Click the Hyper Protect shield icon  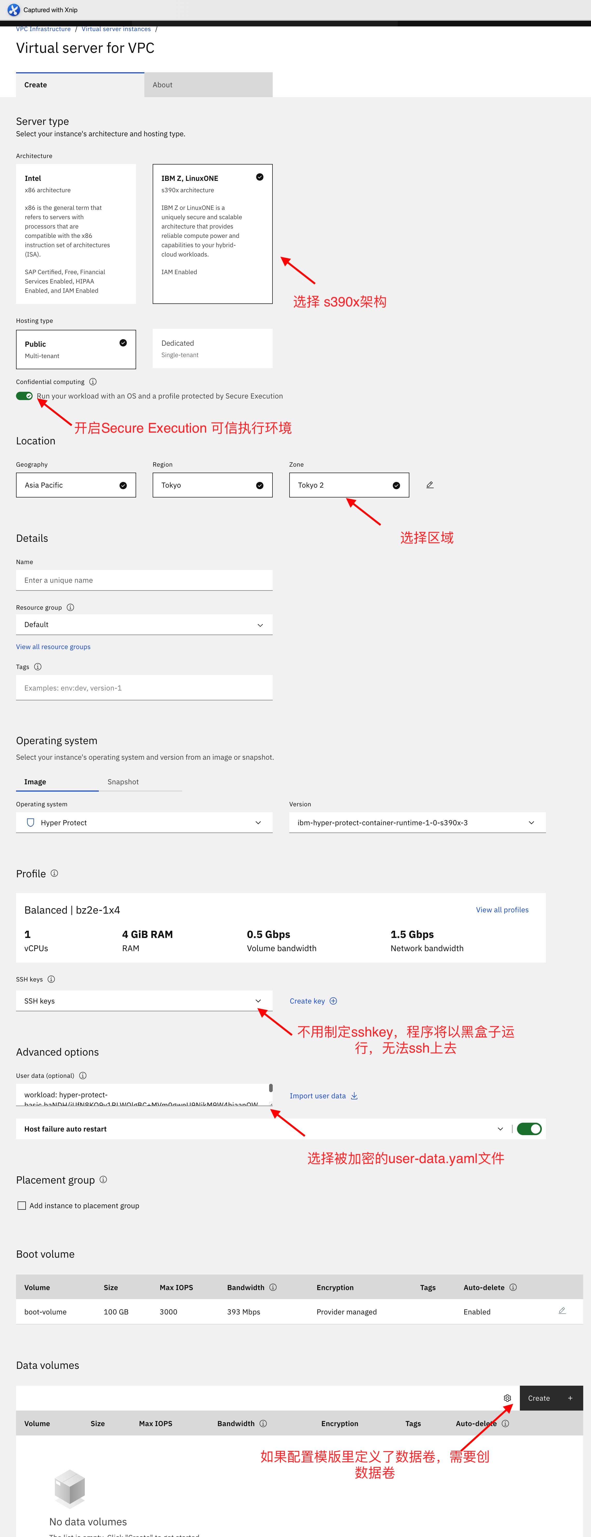[x=30, y=823]
